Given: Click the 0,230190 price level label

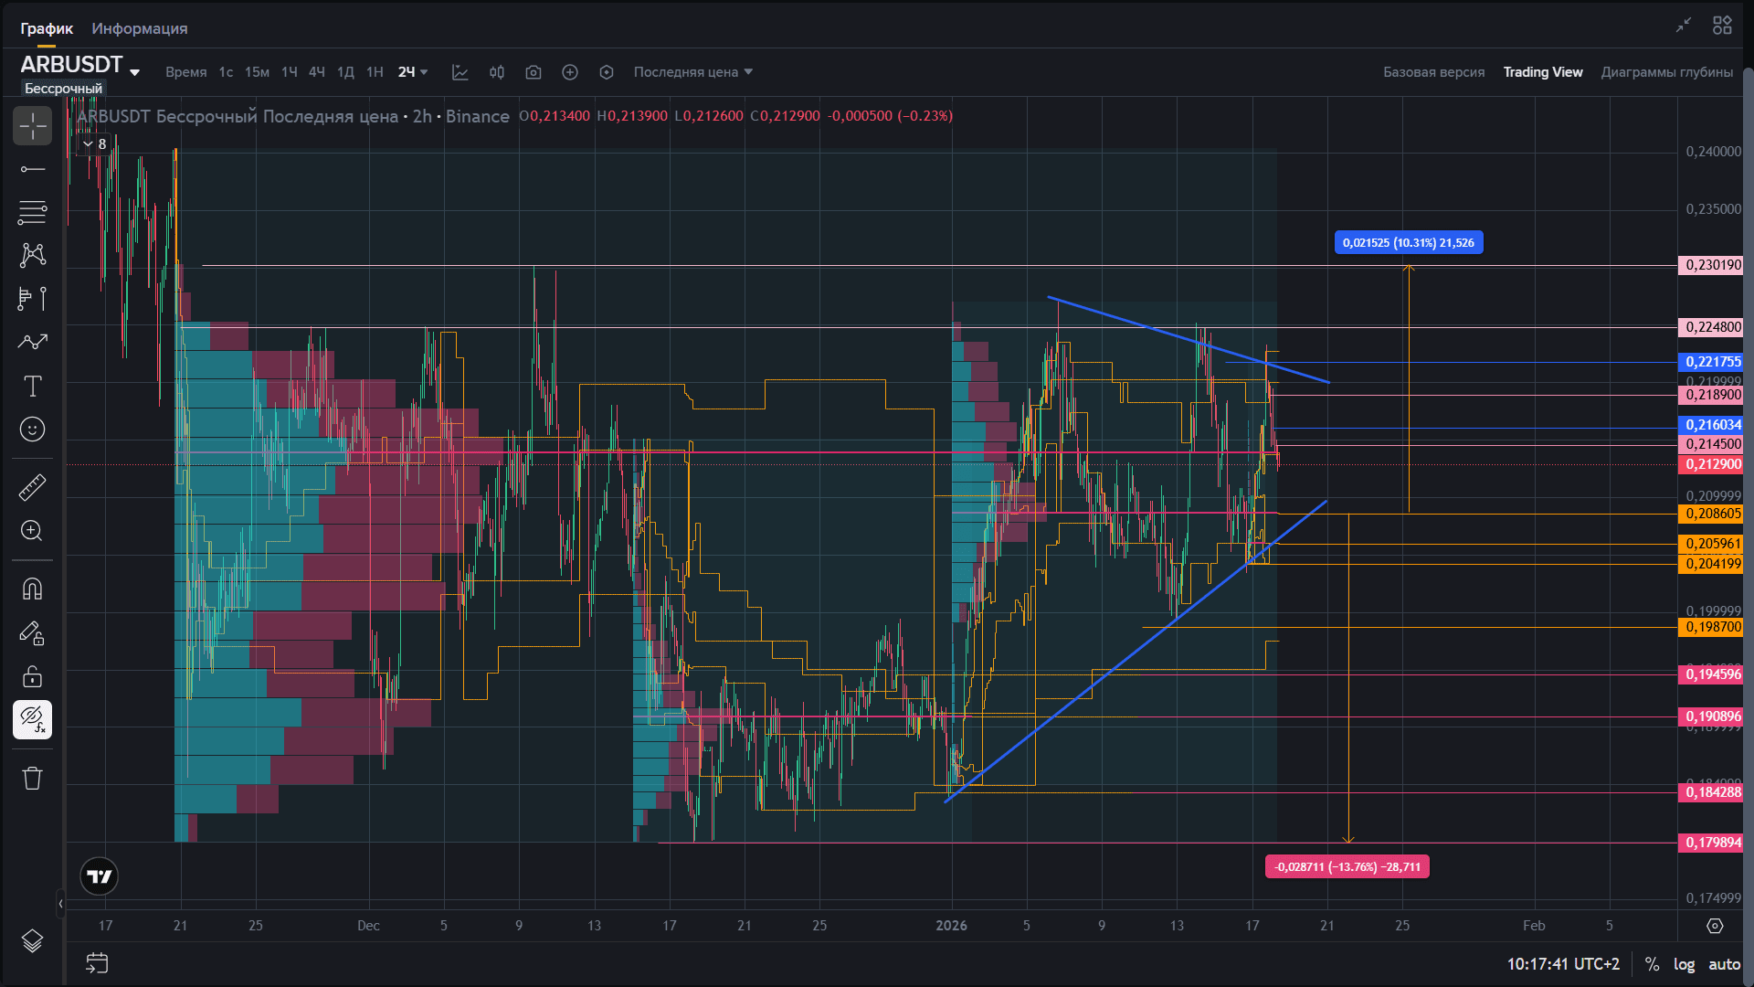Looking at the screenshot, I should click(1713, 265).
